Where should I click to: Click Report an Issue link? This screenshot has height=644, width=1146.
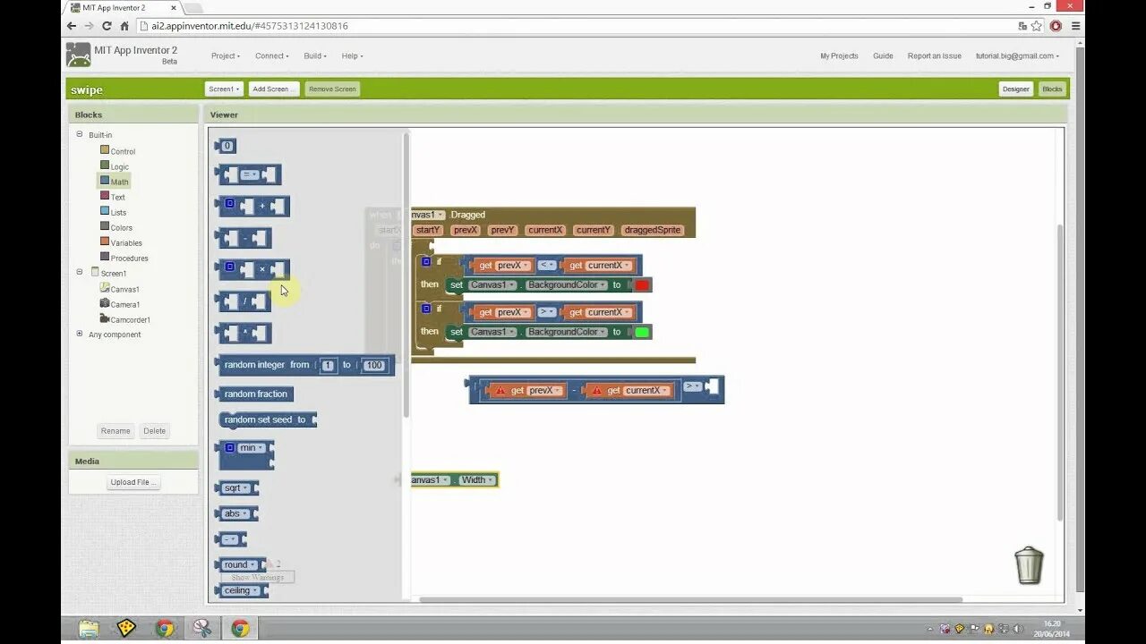click(x=934, y=55)
